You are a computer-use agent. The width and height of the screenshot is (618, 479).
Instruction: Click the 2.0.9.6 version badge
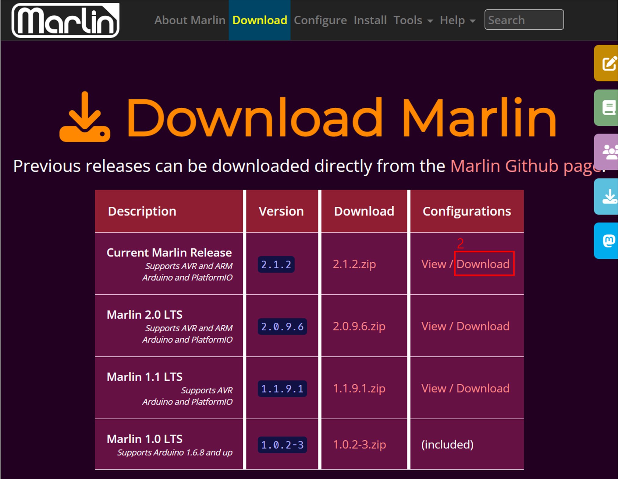point(282,327)
